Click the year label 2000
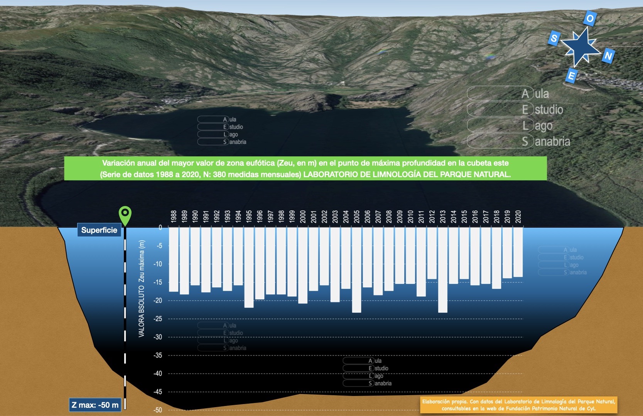This screenshot has width=643, height=416. (x=303, y=216)
